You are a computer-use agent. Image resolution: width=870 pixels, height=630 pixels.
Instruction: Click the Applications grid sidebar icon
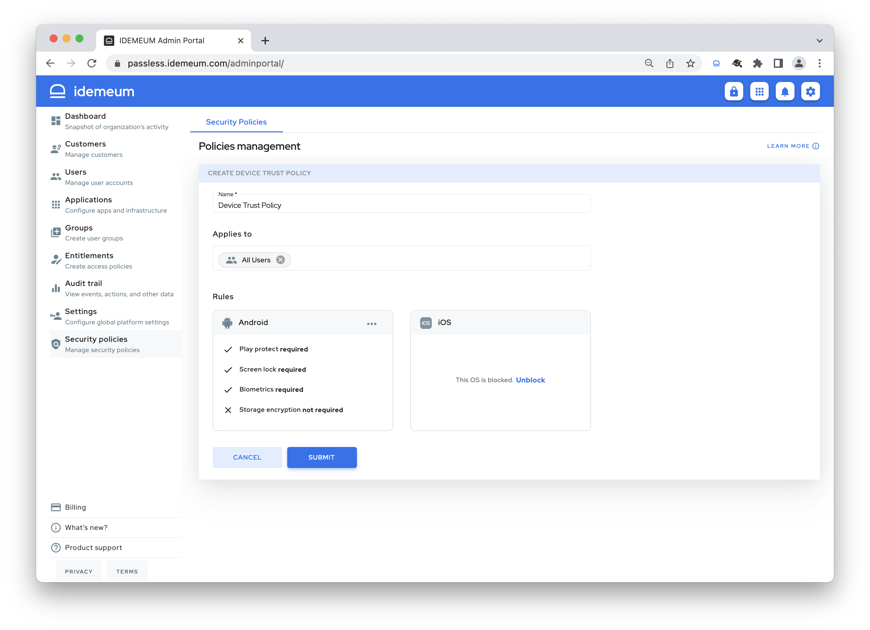(x=56, y=205)
